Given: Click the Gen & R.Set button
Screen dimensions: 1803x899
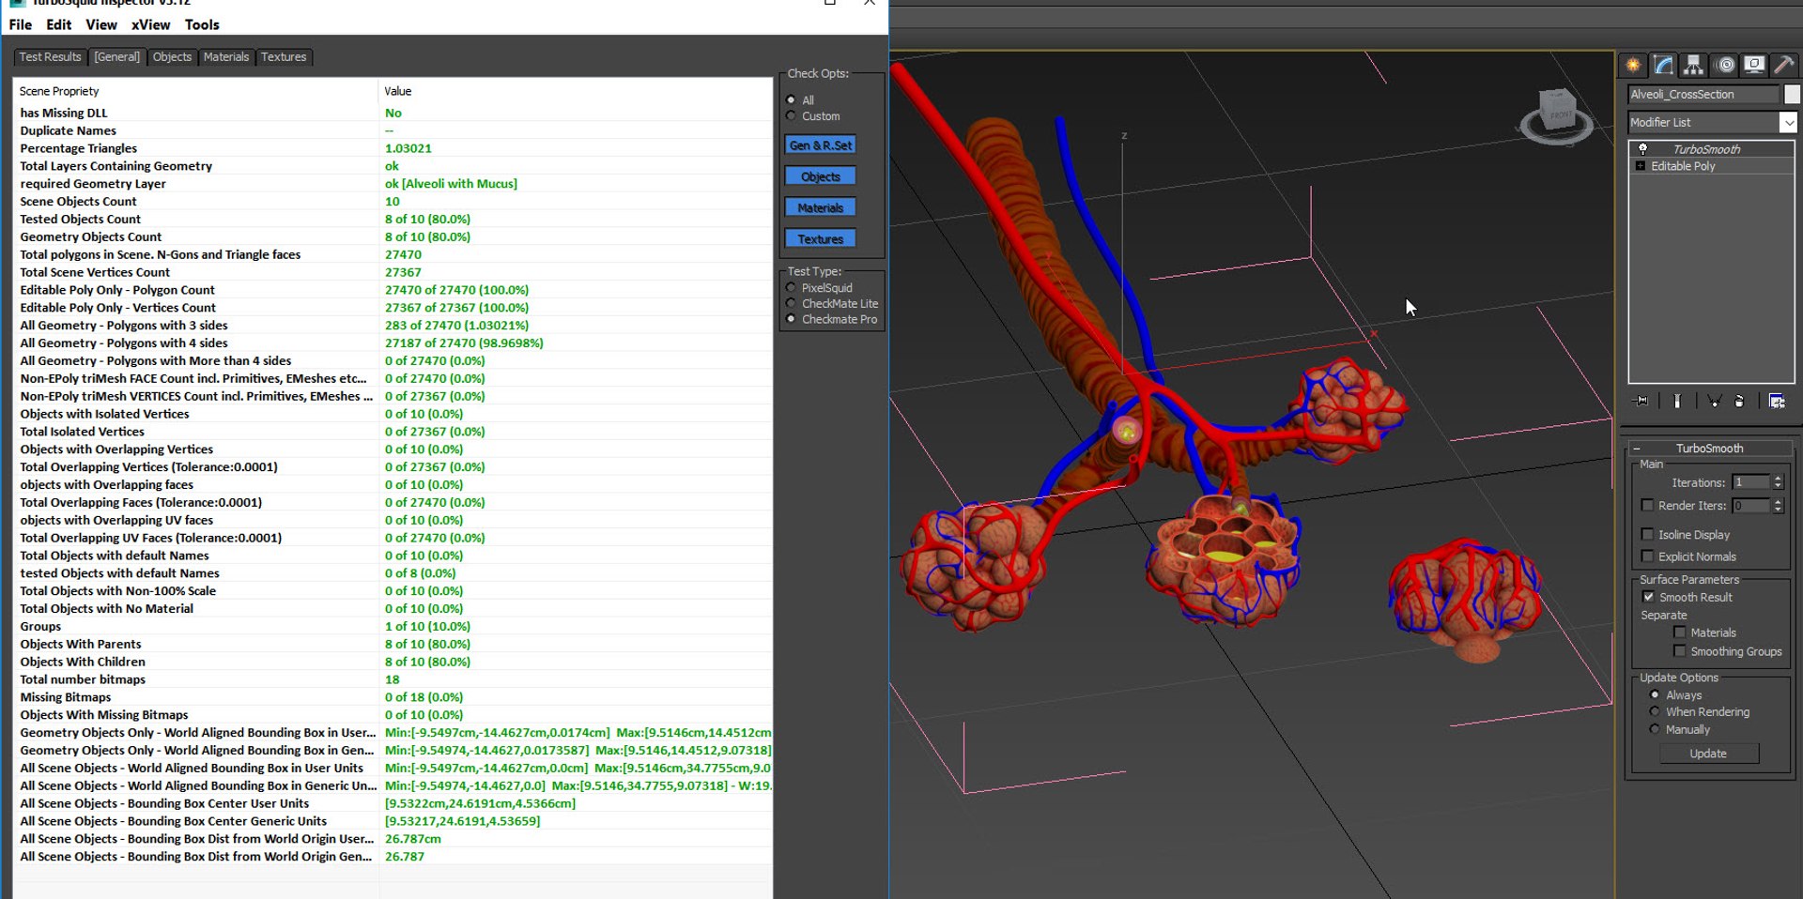Looking at the screenshot, I should pos(821,145).
